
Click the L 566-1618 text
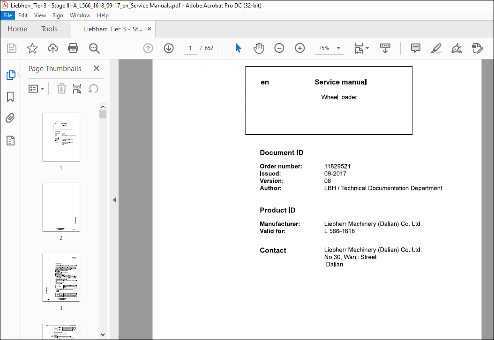(x=340, y=231)
